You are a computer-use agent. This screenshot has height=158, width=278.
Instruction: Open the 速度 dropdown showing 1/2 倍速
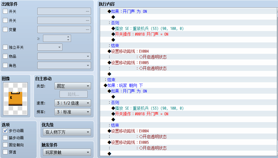point(73,103)
